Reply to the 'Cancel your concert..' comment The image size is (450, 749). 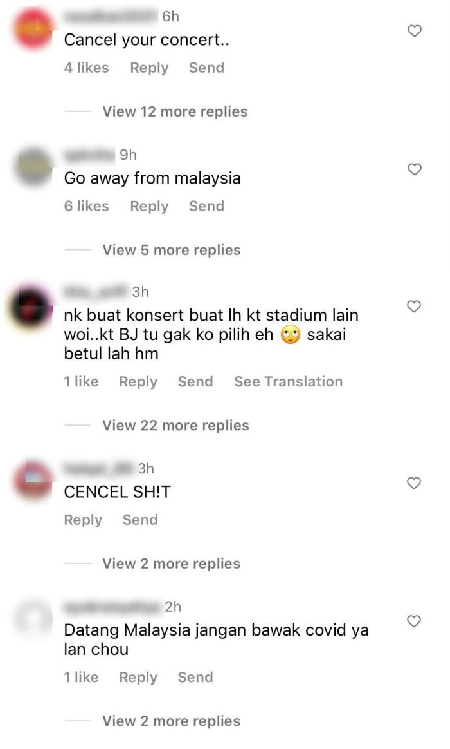coord(149,68)
